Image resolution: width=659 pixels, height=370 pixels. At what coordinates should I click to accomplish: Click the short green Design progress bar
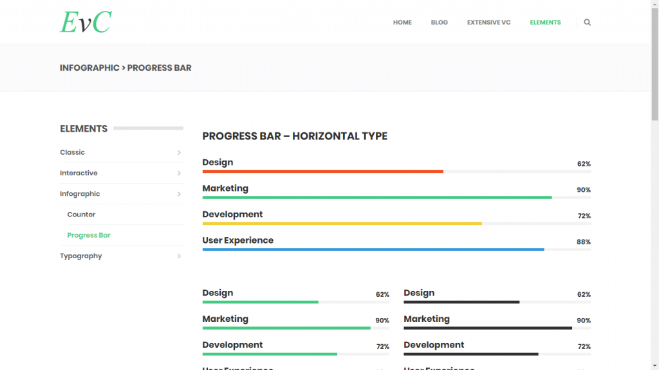[261, 302]
